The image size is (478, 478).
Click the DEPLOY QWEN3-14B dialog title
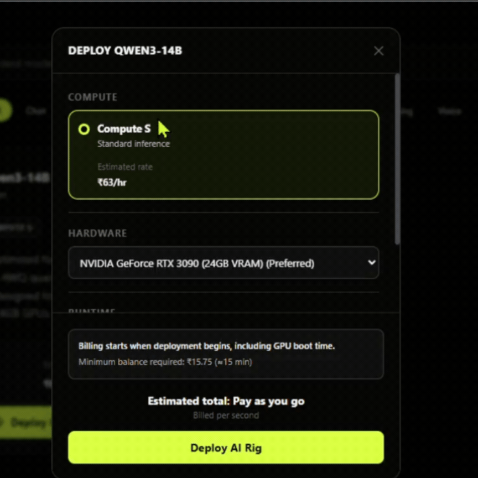click(125, 50)
